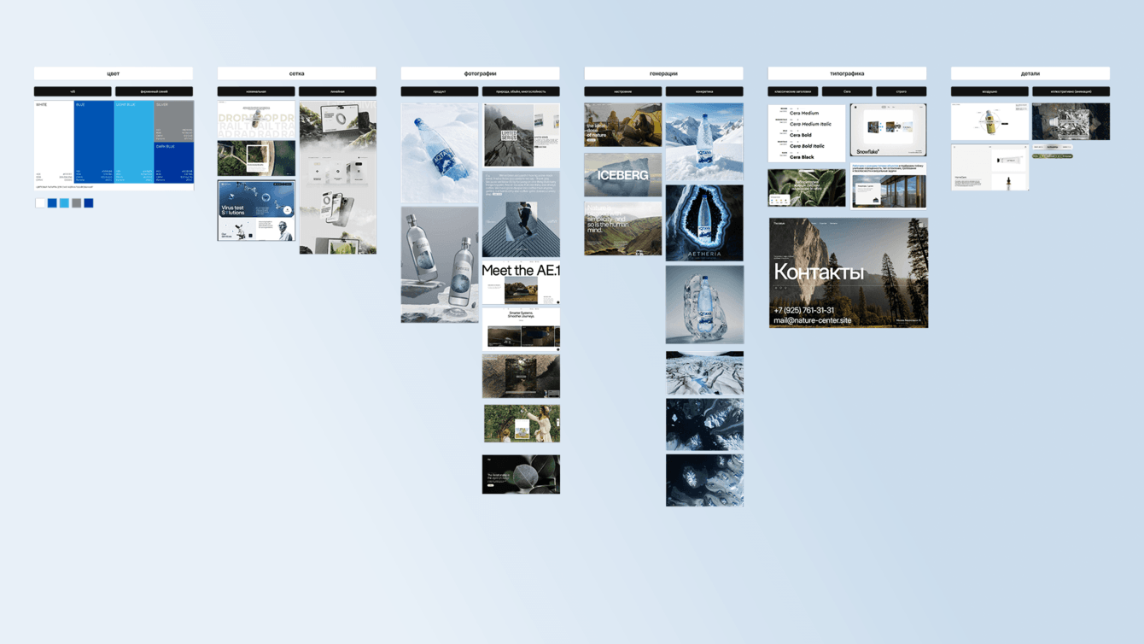Select the dark brown landscape website thumbnail
1144x644 pixels.
coord(521,376)
